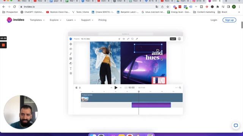Click the share page icon in address bar
The height and width of the screenshot is (136, 243).
(162, 7)
